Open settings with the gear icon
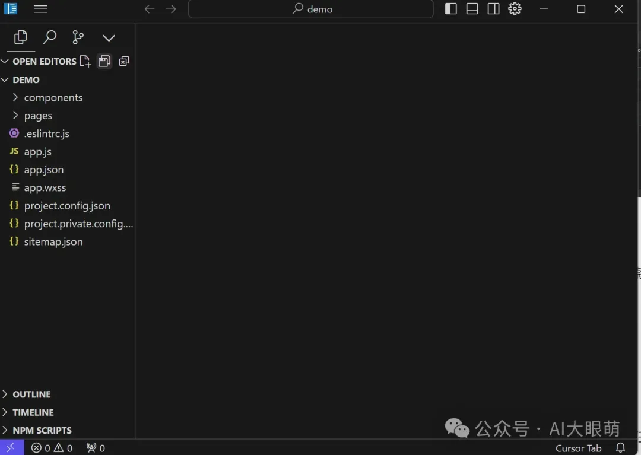Image resolution: width=641 pixels, height=455 pixels. (x=515, y=9)
